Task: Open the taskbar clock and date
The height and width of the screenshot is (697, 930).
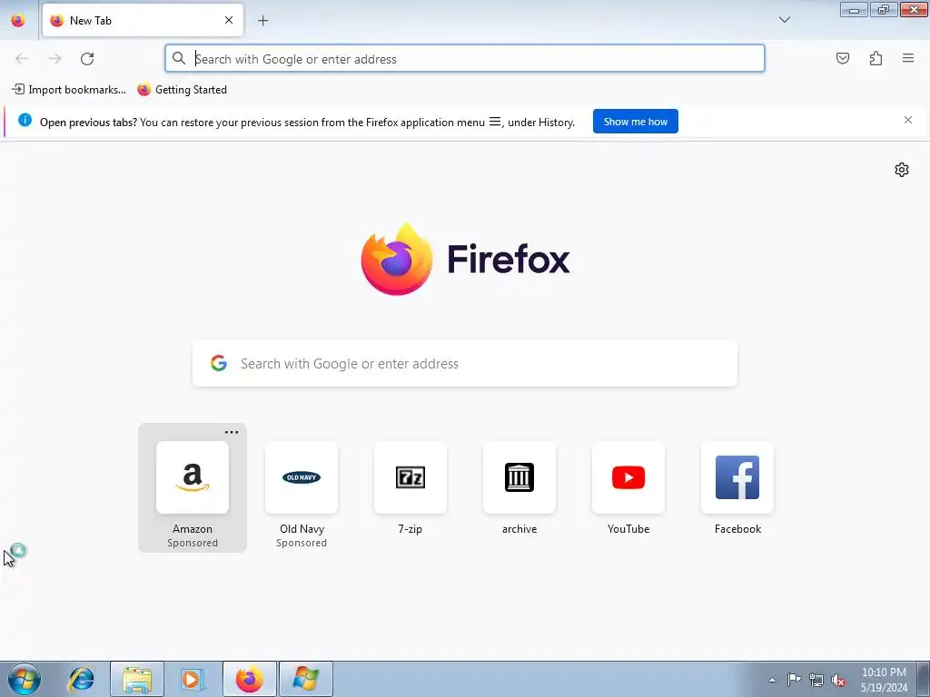Action: [x=884, y=680]
